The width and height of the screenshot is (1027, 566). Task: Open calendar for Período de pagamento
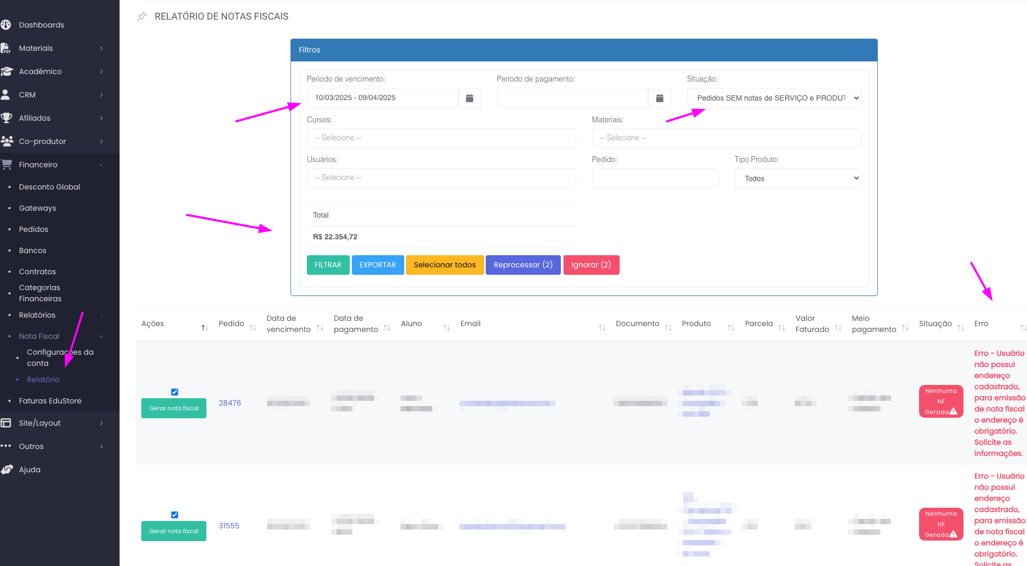[659, 98]
